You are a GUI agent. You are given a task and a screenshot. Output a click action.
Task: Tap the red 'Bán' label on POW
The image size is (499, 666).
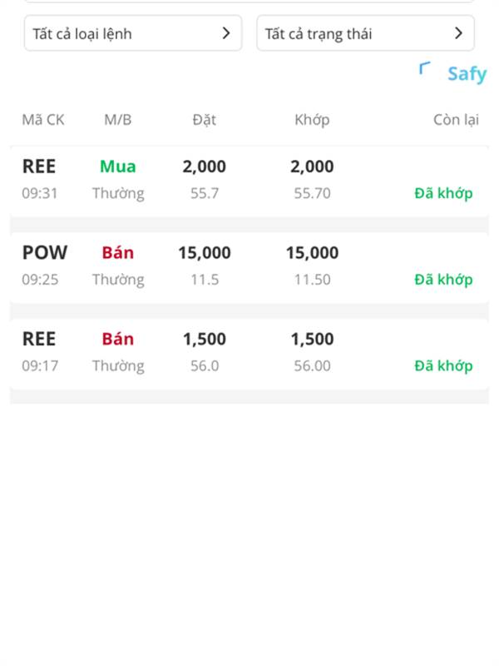coord(118,253)
